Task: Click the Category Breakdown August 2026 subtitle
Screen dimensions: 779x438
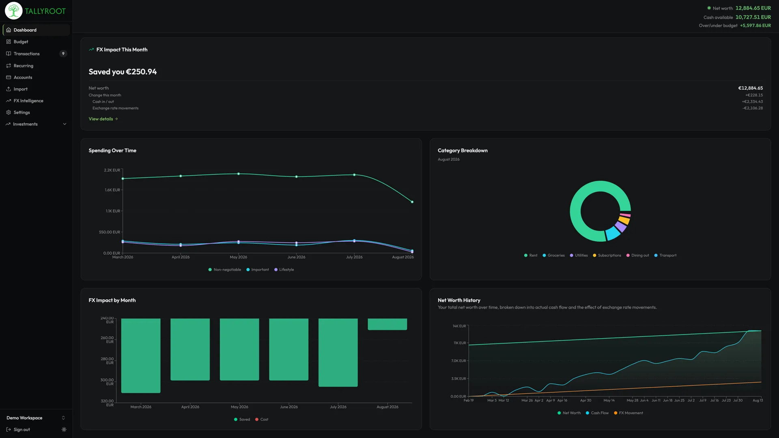Action: [x=449, y=159]
